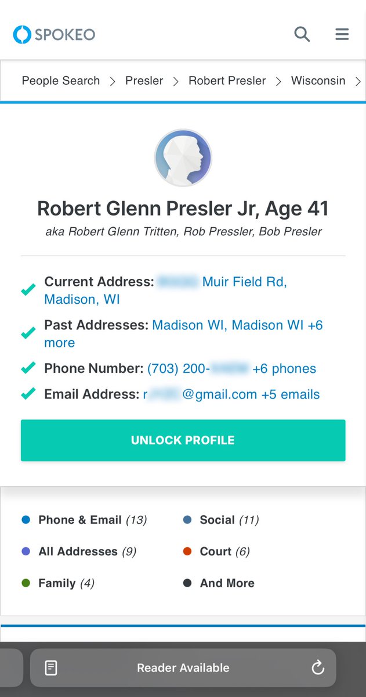Viewport: 366px width, 697px height.
Task: Click checkmark beside Phone Number
Action: [x=28, y=368]
